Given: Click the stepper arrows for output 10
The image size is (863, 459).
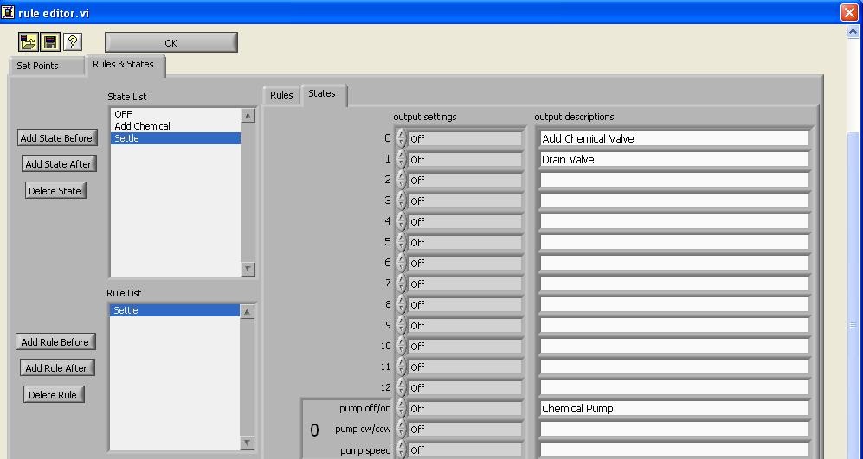Looking at the screenshot, I should 402,347.
